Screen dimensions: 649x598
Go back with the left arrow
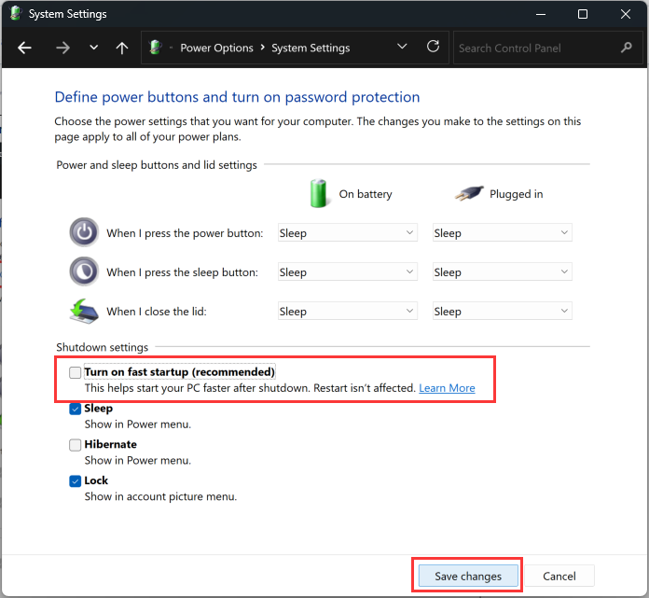25,48
